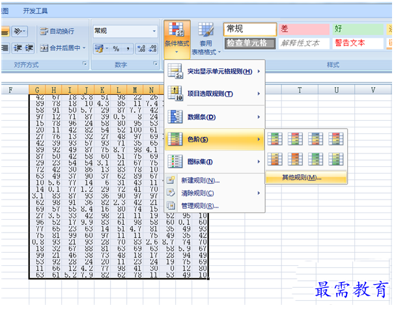Expand the accounting format dropdown arrow
394x310 pixels.
click(107, 48)
